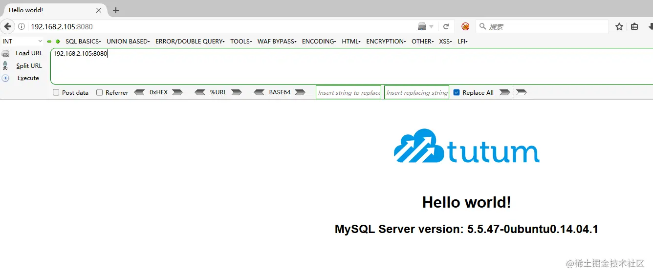Screen dimensions: 653x277
Task: Bookmark this page with the star icon
Action: [619, 26]
